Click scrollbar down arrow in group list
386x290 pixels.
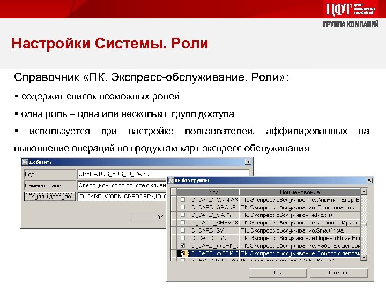coord(364,258)
